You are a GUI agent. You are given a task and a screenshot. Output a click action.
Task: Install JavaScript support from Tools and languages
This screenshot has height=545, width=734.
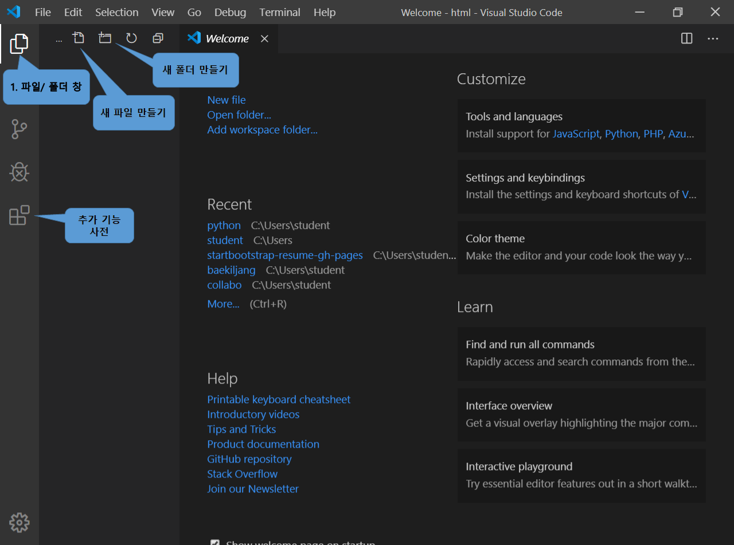(576, 133)
